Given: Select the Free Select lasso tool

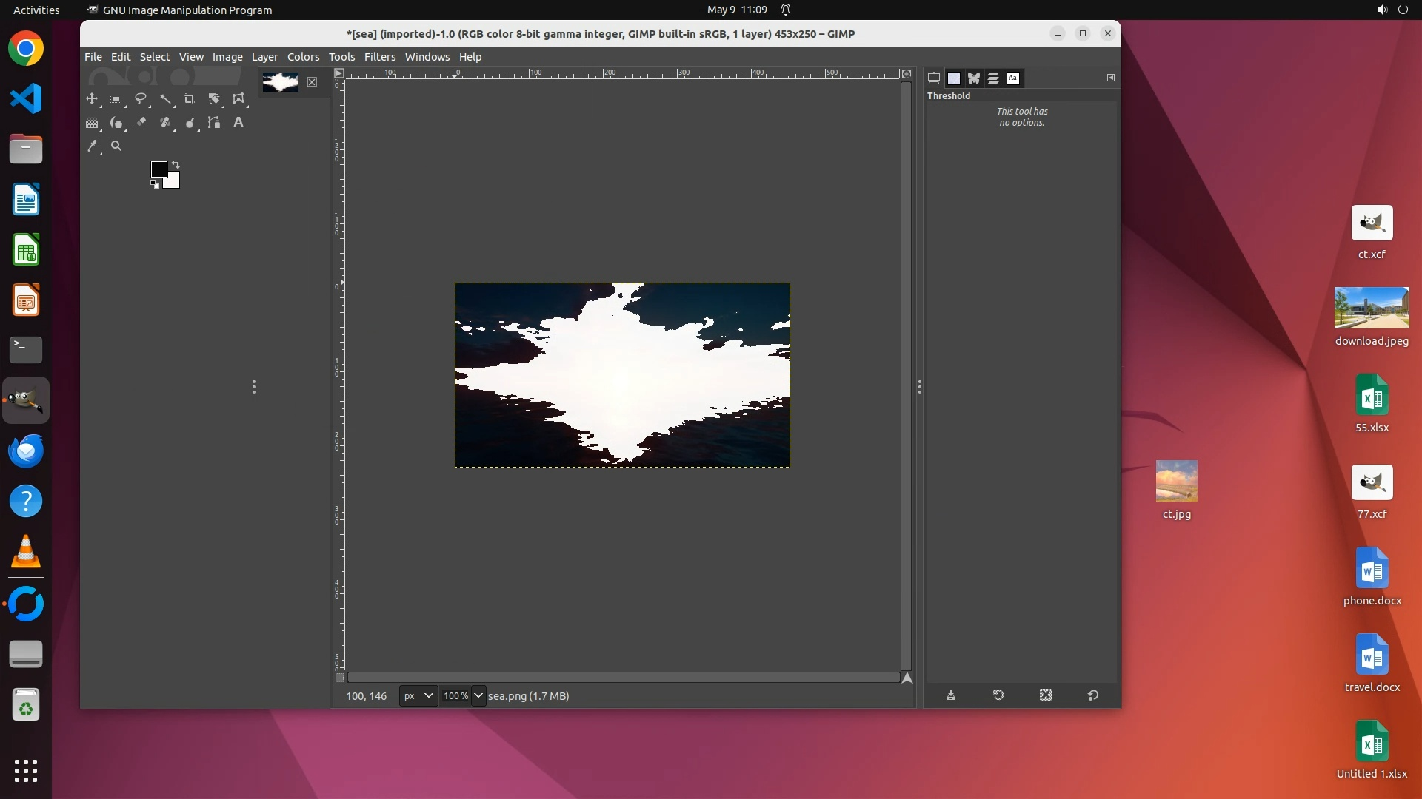Looking at the screenshot, I should (x=141, y=98).
